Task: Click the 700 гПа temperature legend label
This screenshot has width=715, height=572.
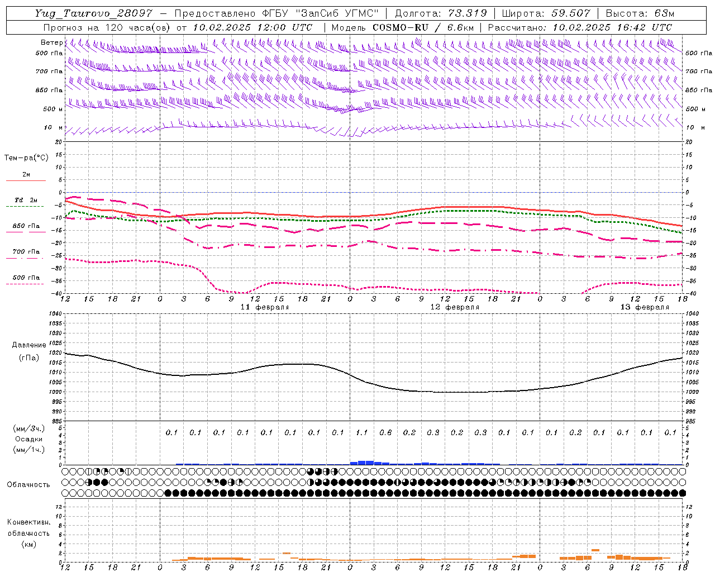Action: click(26, 252)
